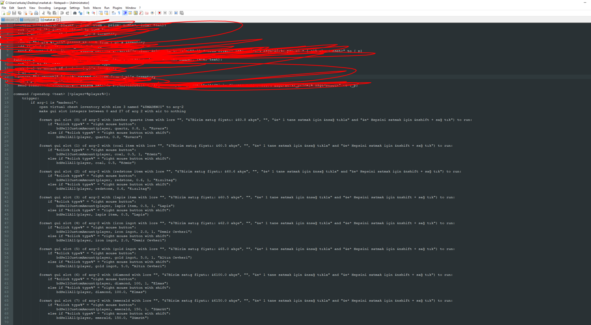Toggle Folder as Workspace icon
This screenshot has width=591, height=325.
pyautogui.click(x=147, y=13)
